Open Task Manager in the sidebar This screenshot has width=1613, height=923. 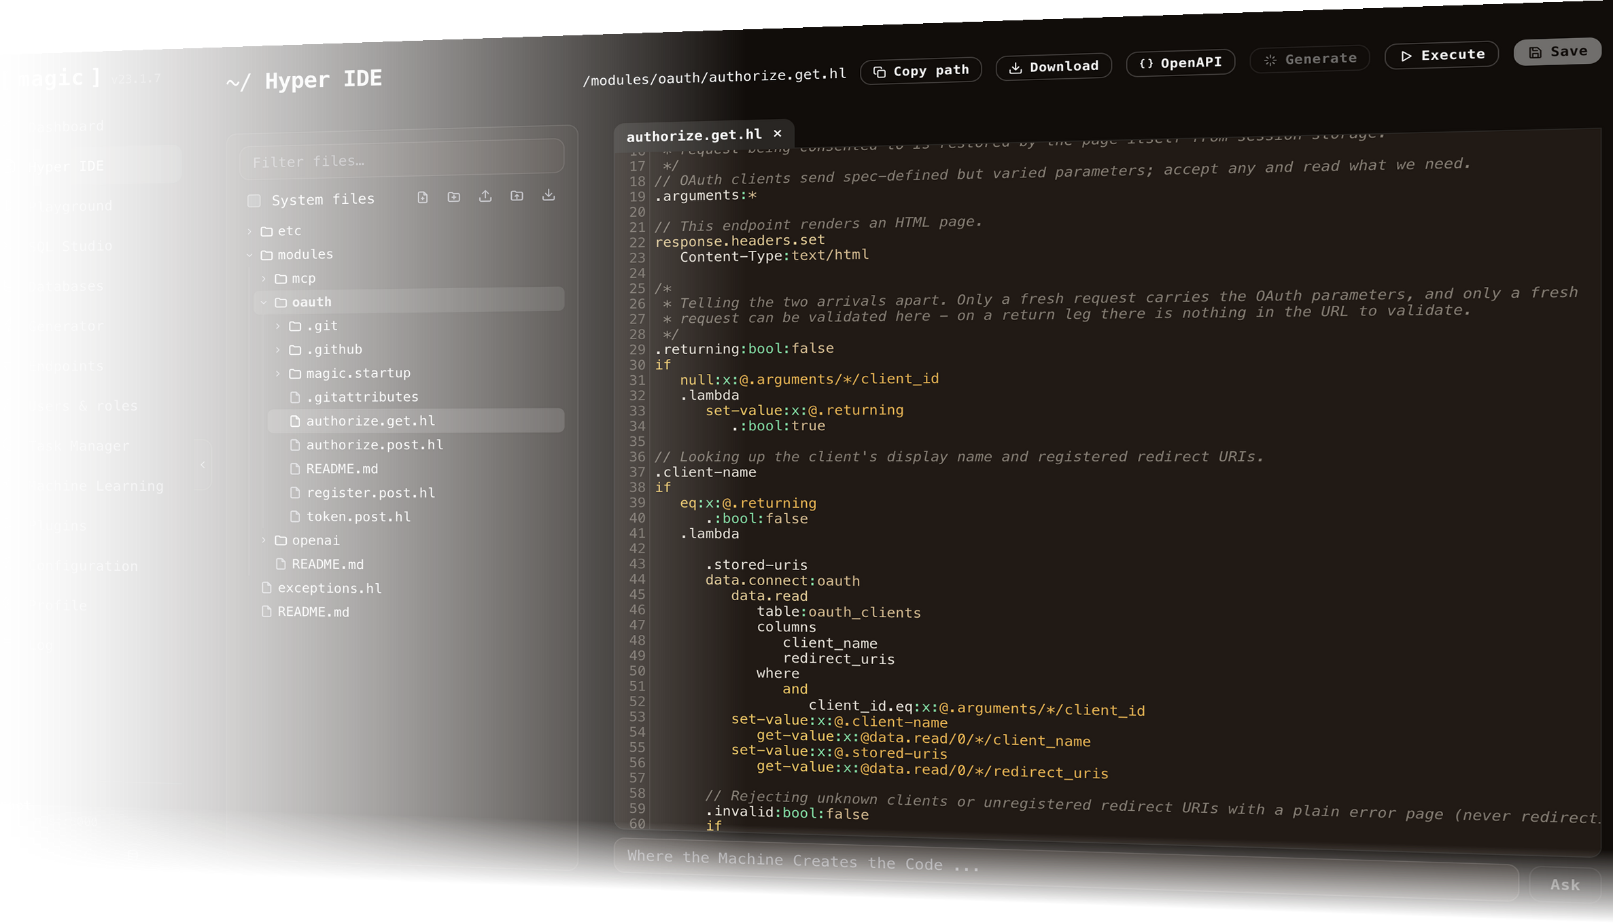point(79,446)
